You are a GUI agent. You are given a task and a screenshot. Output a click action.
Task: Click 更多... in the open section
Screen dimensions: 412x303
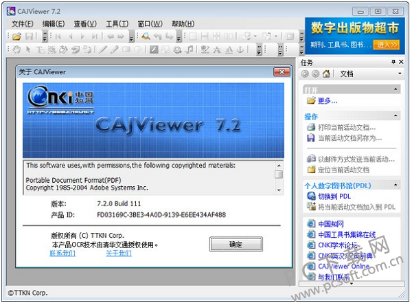[x=328, y=101]
